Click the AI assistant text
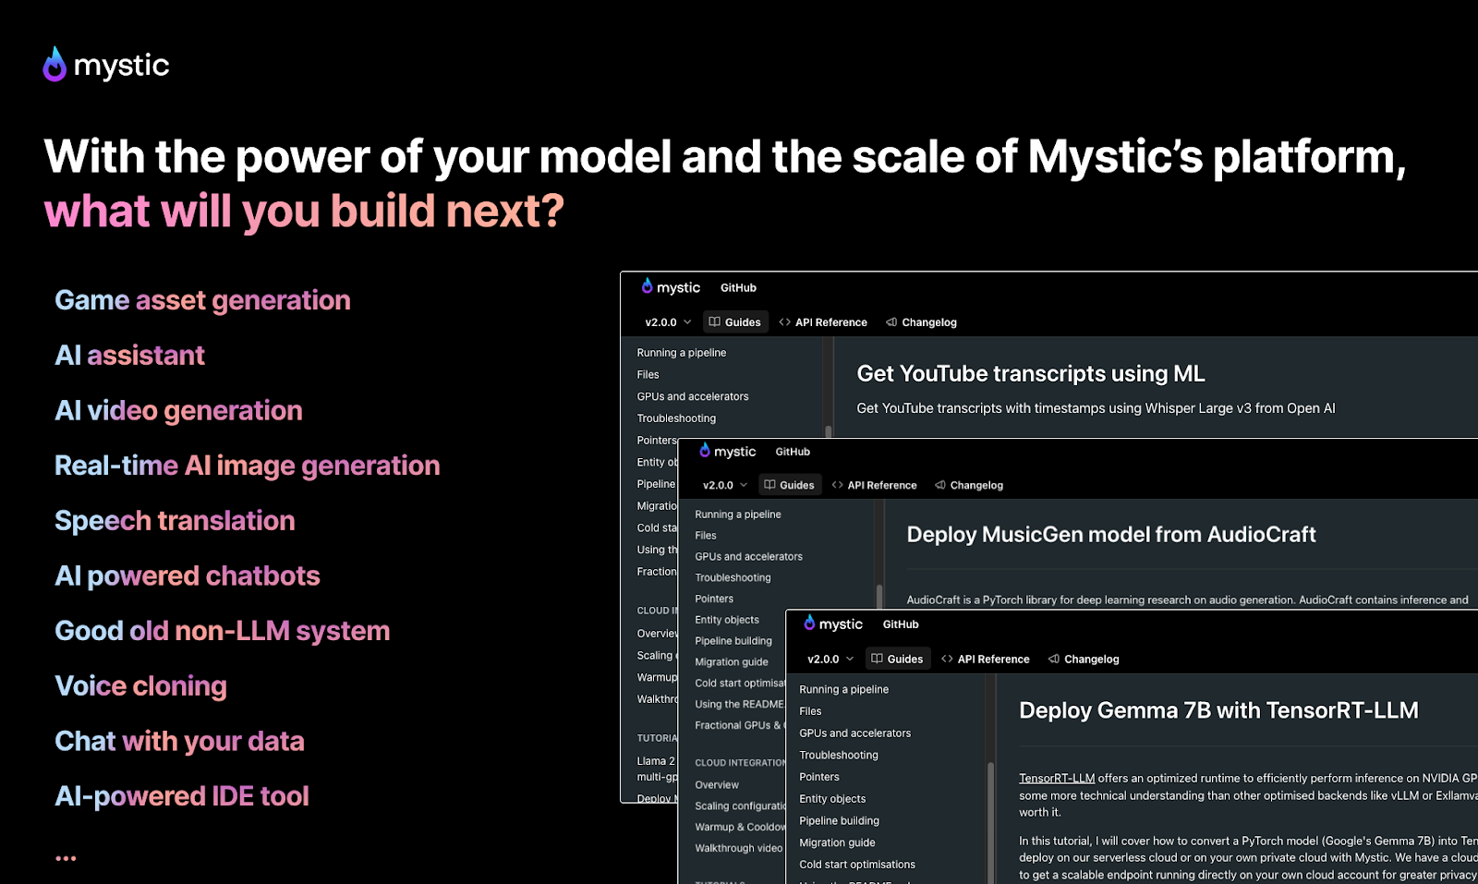The width and height of the screenshot is (1478, 884). pos(129,356)
